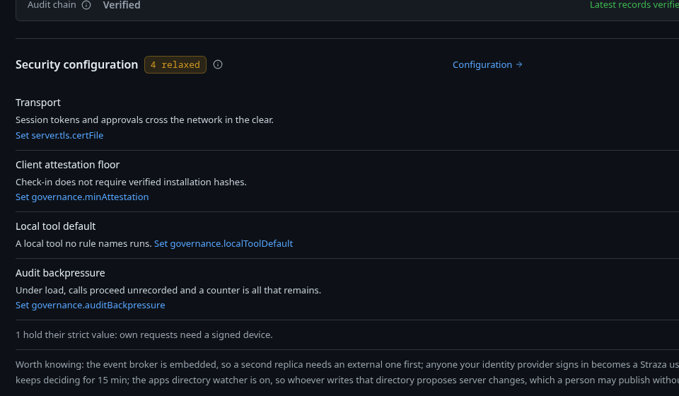Open Set server.tls.certFile link
The image size is (679, 396).
[59, 136]
